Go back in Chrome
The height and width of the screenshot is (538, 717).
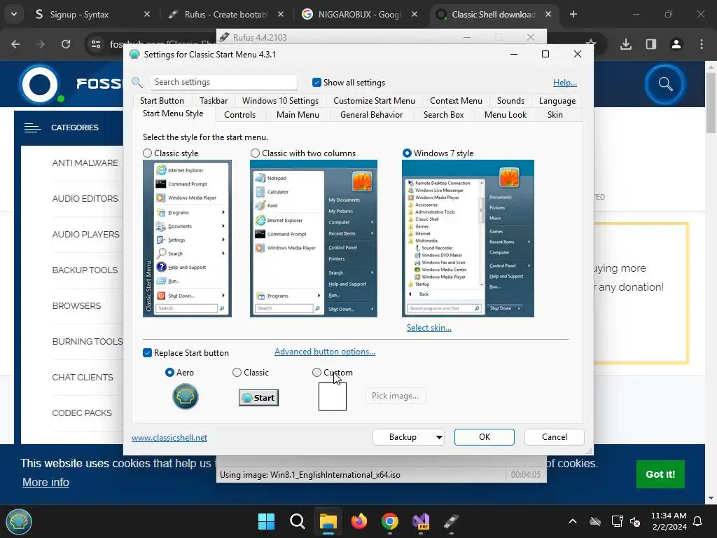click(15, 44)
